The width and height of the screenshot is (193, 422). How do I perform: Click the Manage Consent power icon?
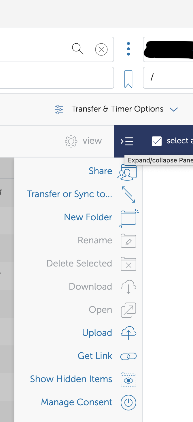128,402
